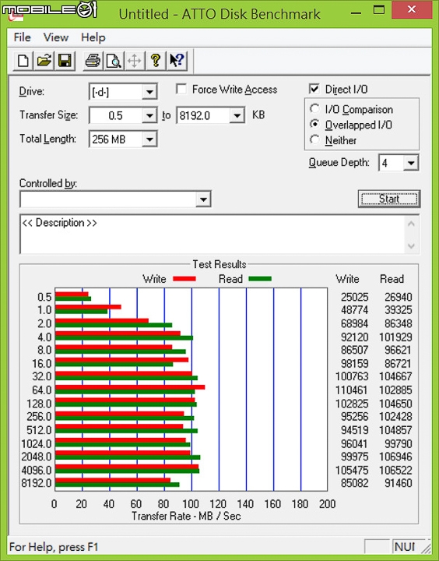Open the File menu
This screenshot has width=439, height=561.
pos(22,37)
